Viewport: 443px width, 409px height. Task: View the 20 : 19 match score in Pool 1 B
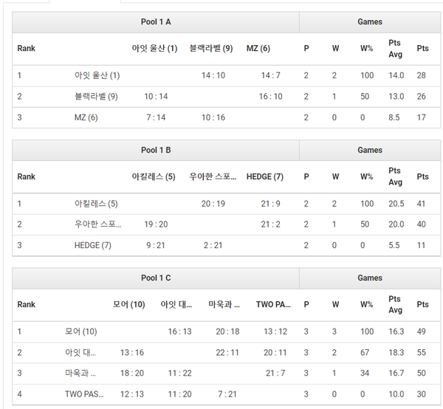(x=213, y=204)
